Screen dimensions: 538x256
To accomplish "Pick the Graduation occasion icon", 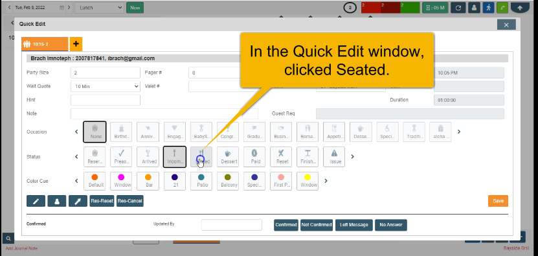I will tap(254, 132).
